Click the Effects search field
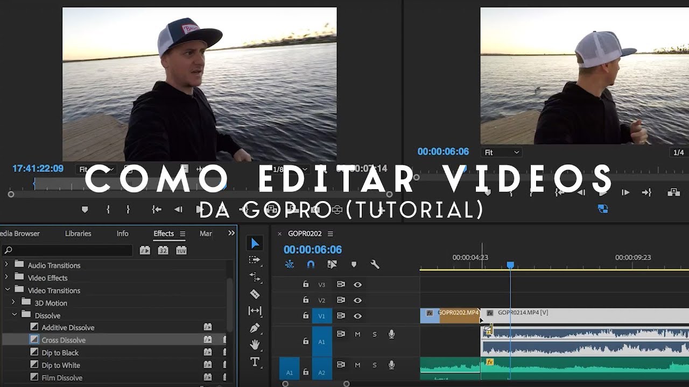 coord(67,250)
